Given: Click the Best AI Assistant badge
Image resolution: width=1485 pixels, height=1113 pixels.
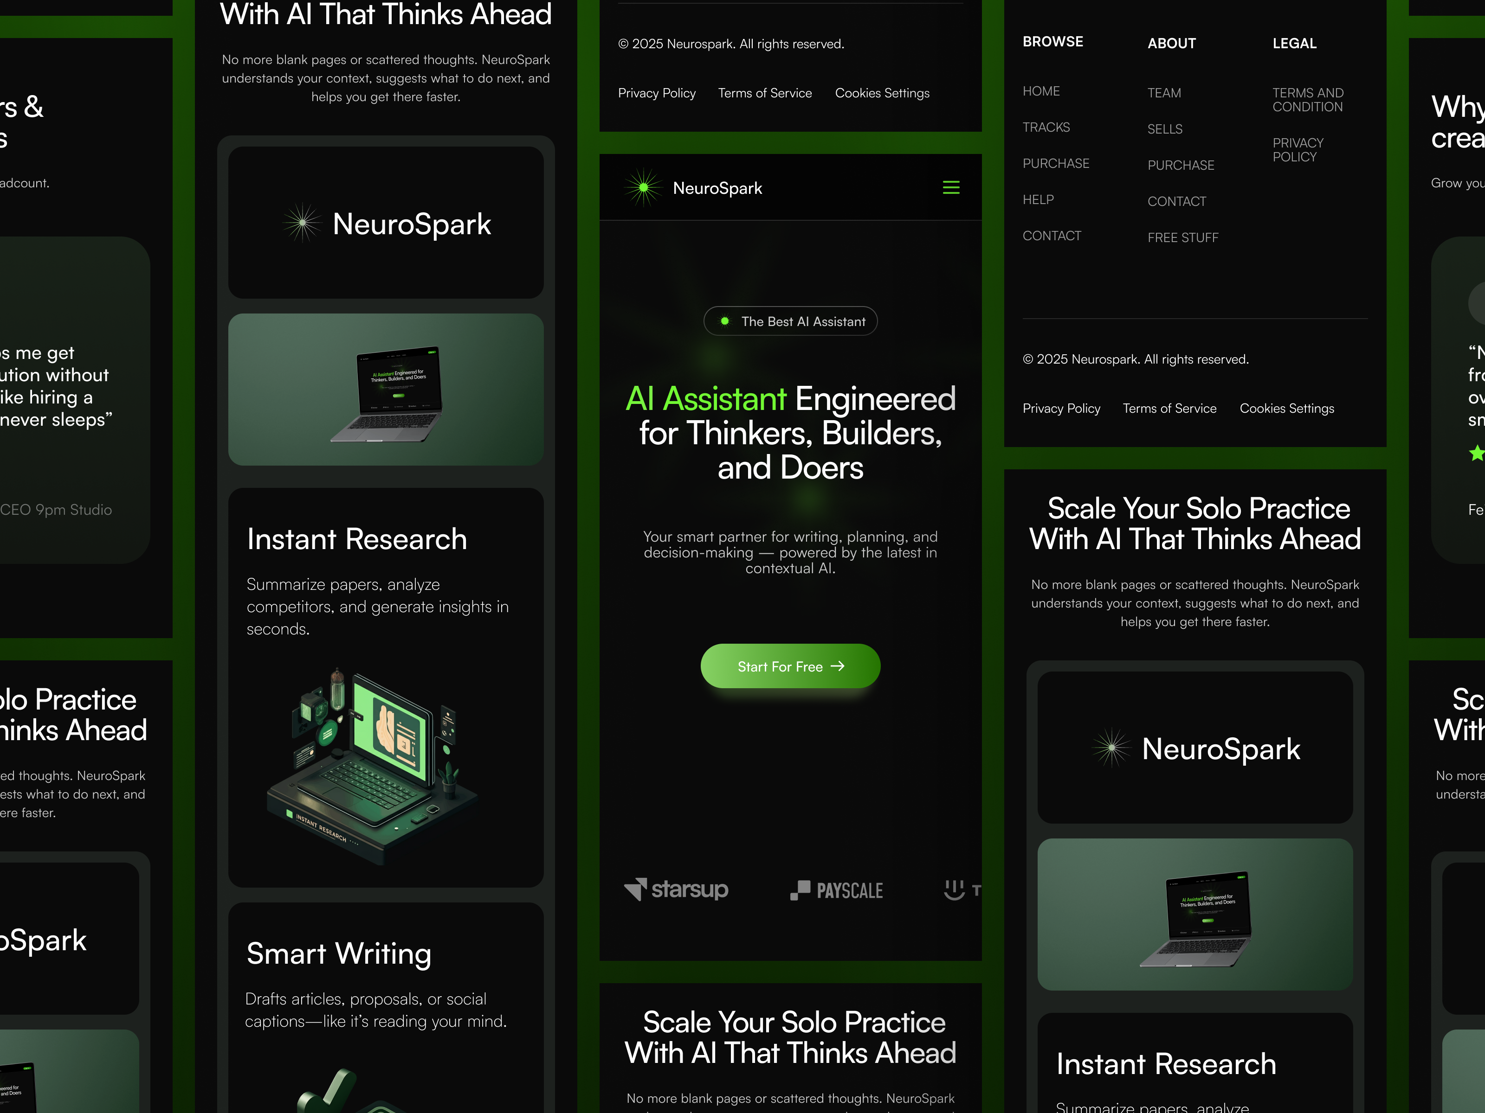Looking at the screenshot, I should (x=790, y=321).
